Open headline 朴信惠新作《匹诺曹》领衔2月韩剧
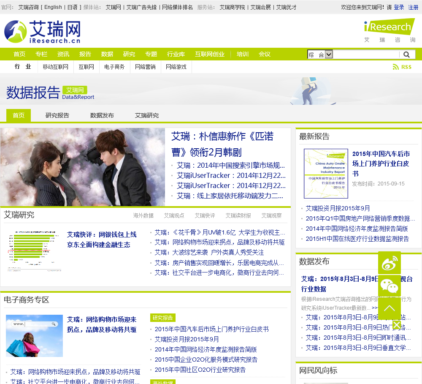Screen dimensions: 422x384 [222, 144]
